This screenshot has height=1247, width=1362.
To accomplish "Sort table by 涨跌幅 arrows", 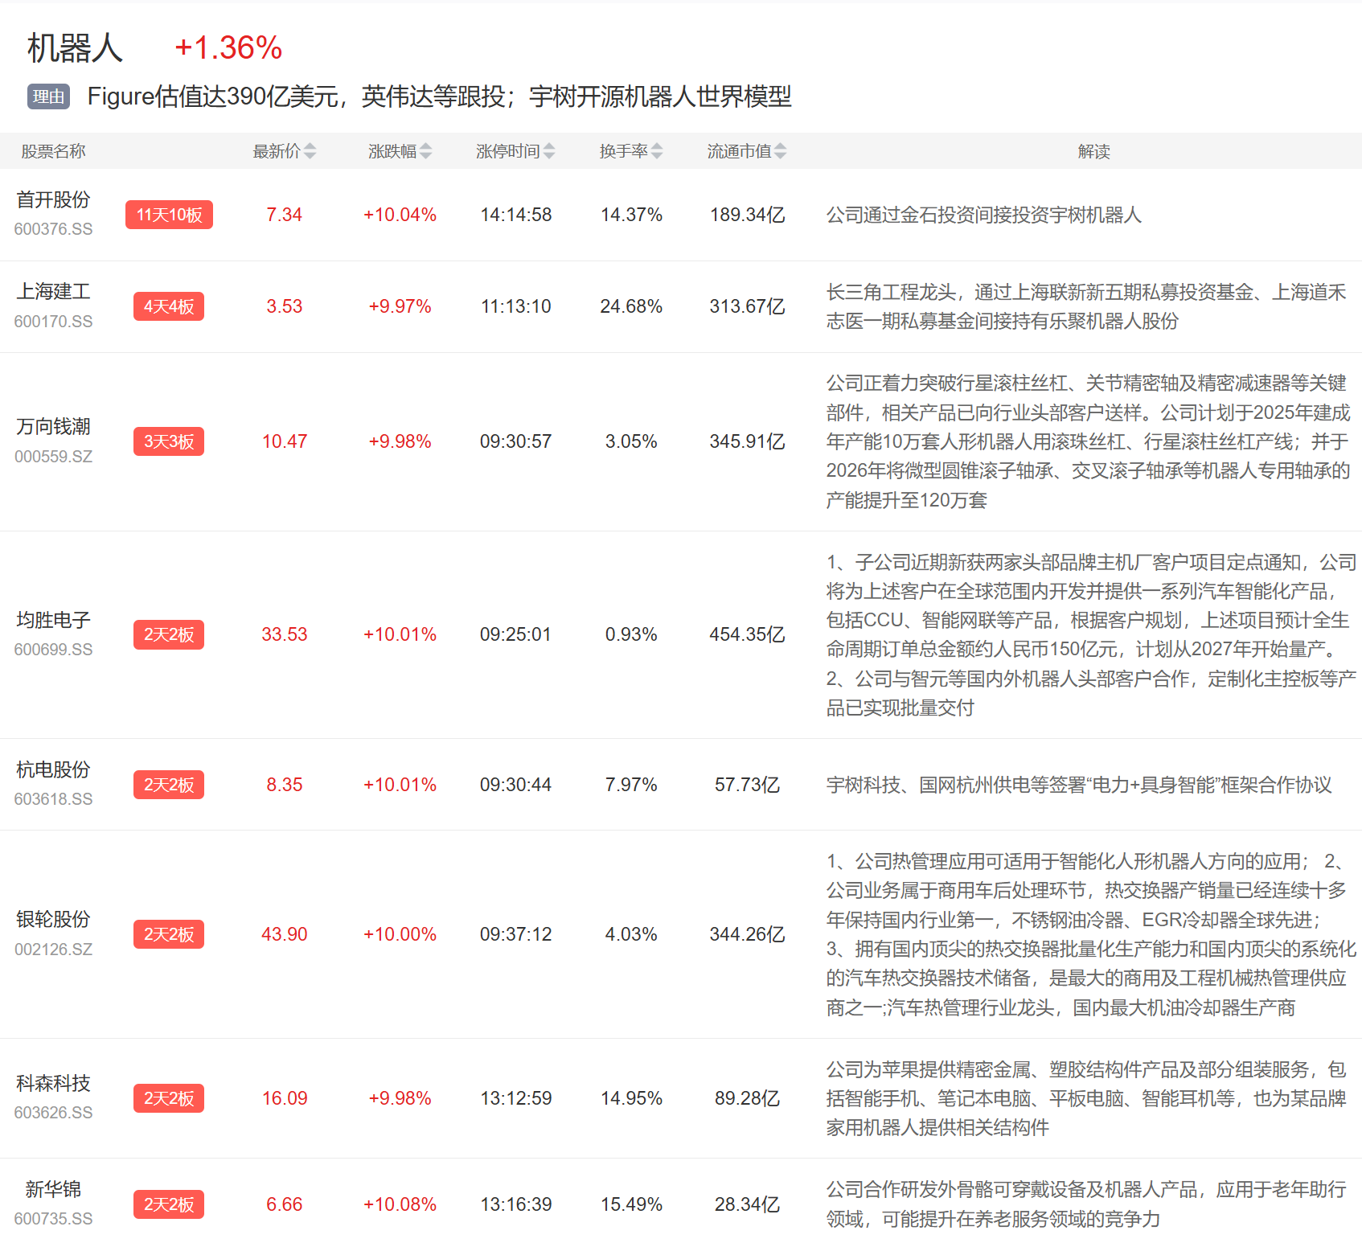I will [x=426, y=151].
